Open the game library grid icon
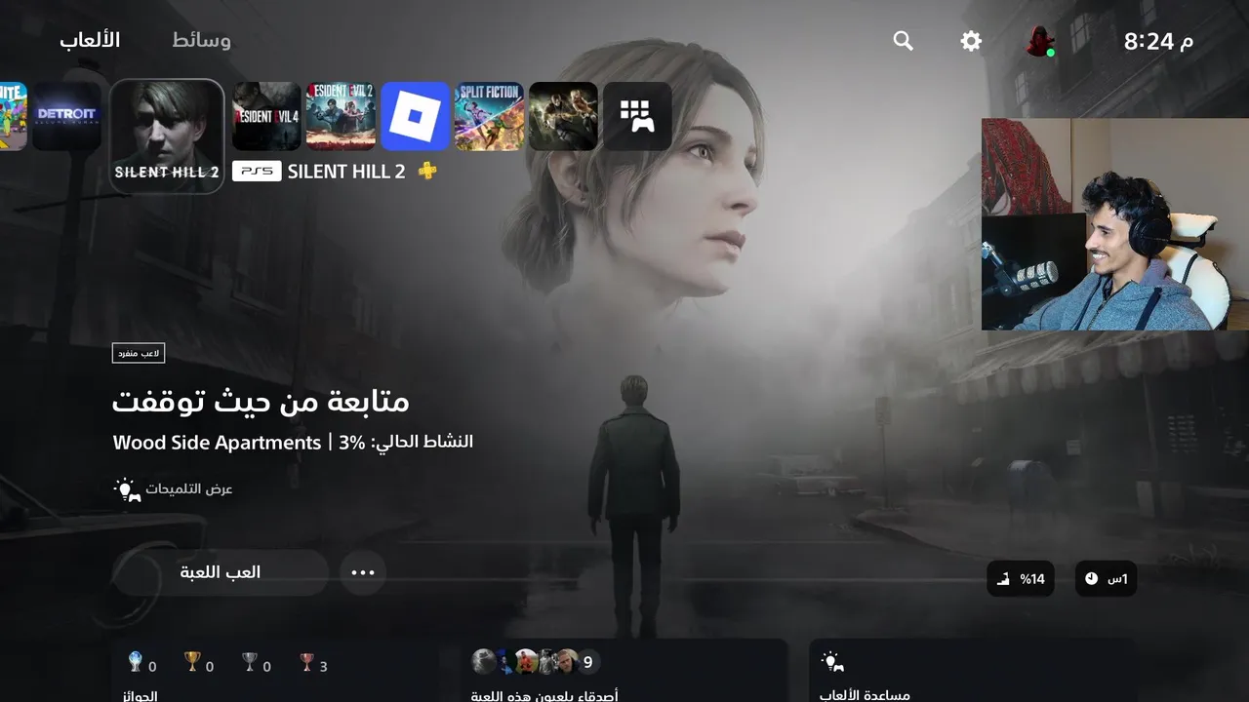1249x702 pixels. 637,116
